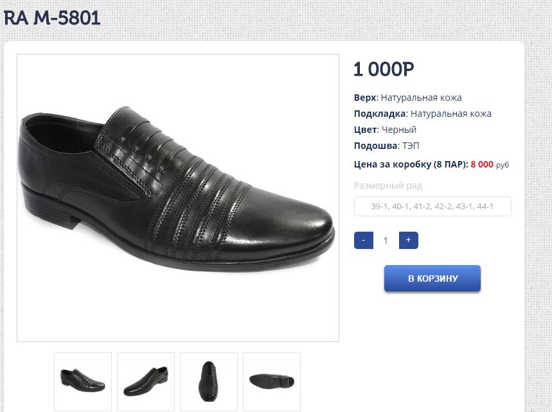The width and height of the screenshot is (552, 412).
Task: Click the plus quantity button
Action: 409,241
